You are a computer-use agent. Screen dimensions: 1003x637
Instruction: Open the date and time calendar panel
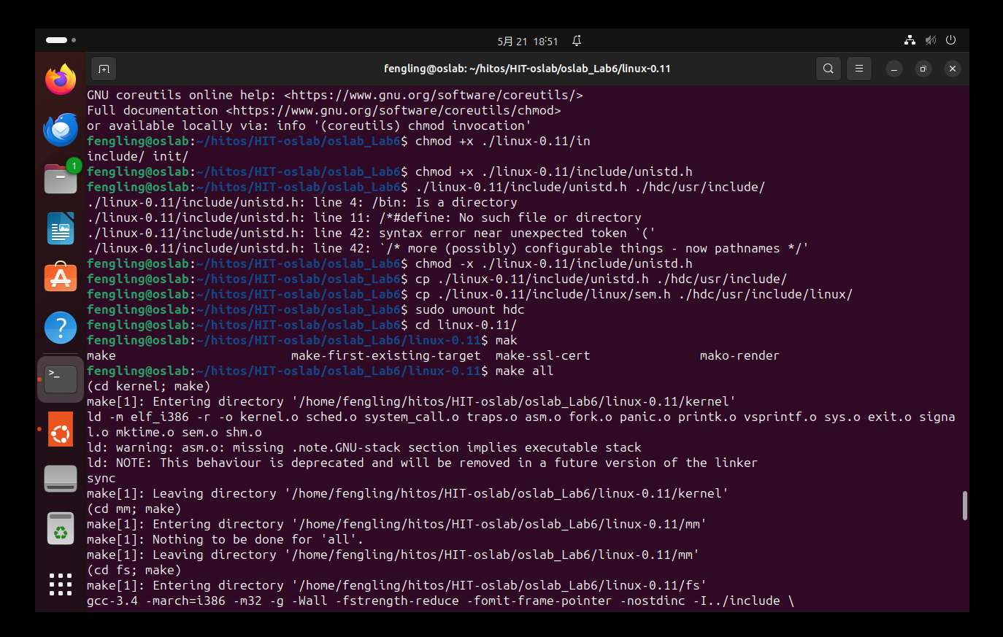[527, 41]
